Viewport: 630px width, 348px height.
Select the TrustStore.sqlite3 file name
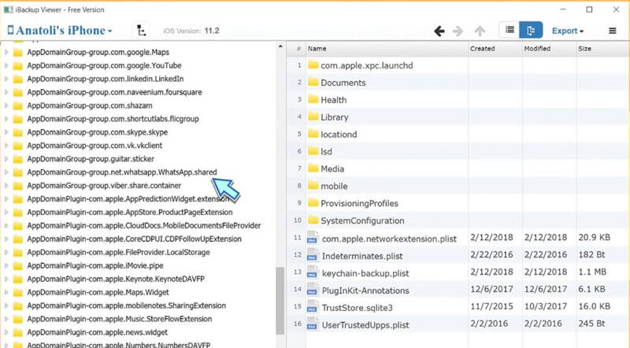[358, 308]
